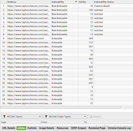Click the Non-Indexable cell in row 5

59,22
